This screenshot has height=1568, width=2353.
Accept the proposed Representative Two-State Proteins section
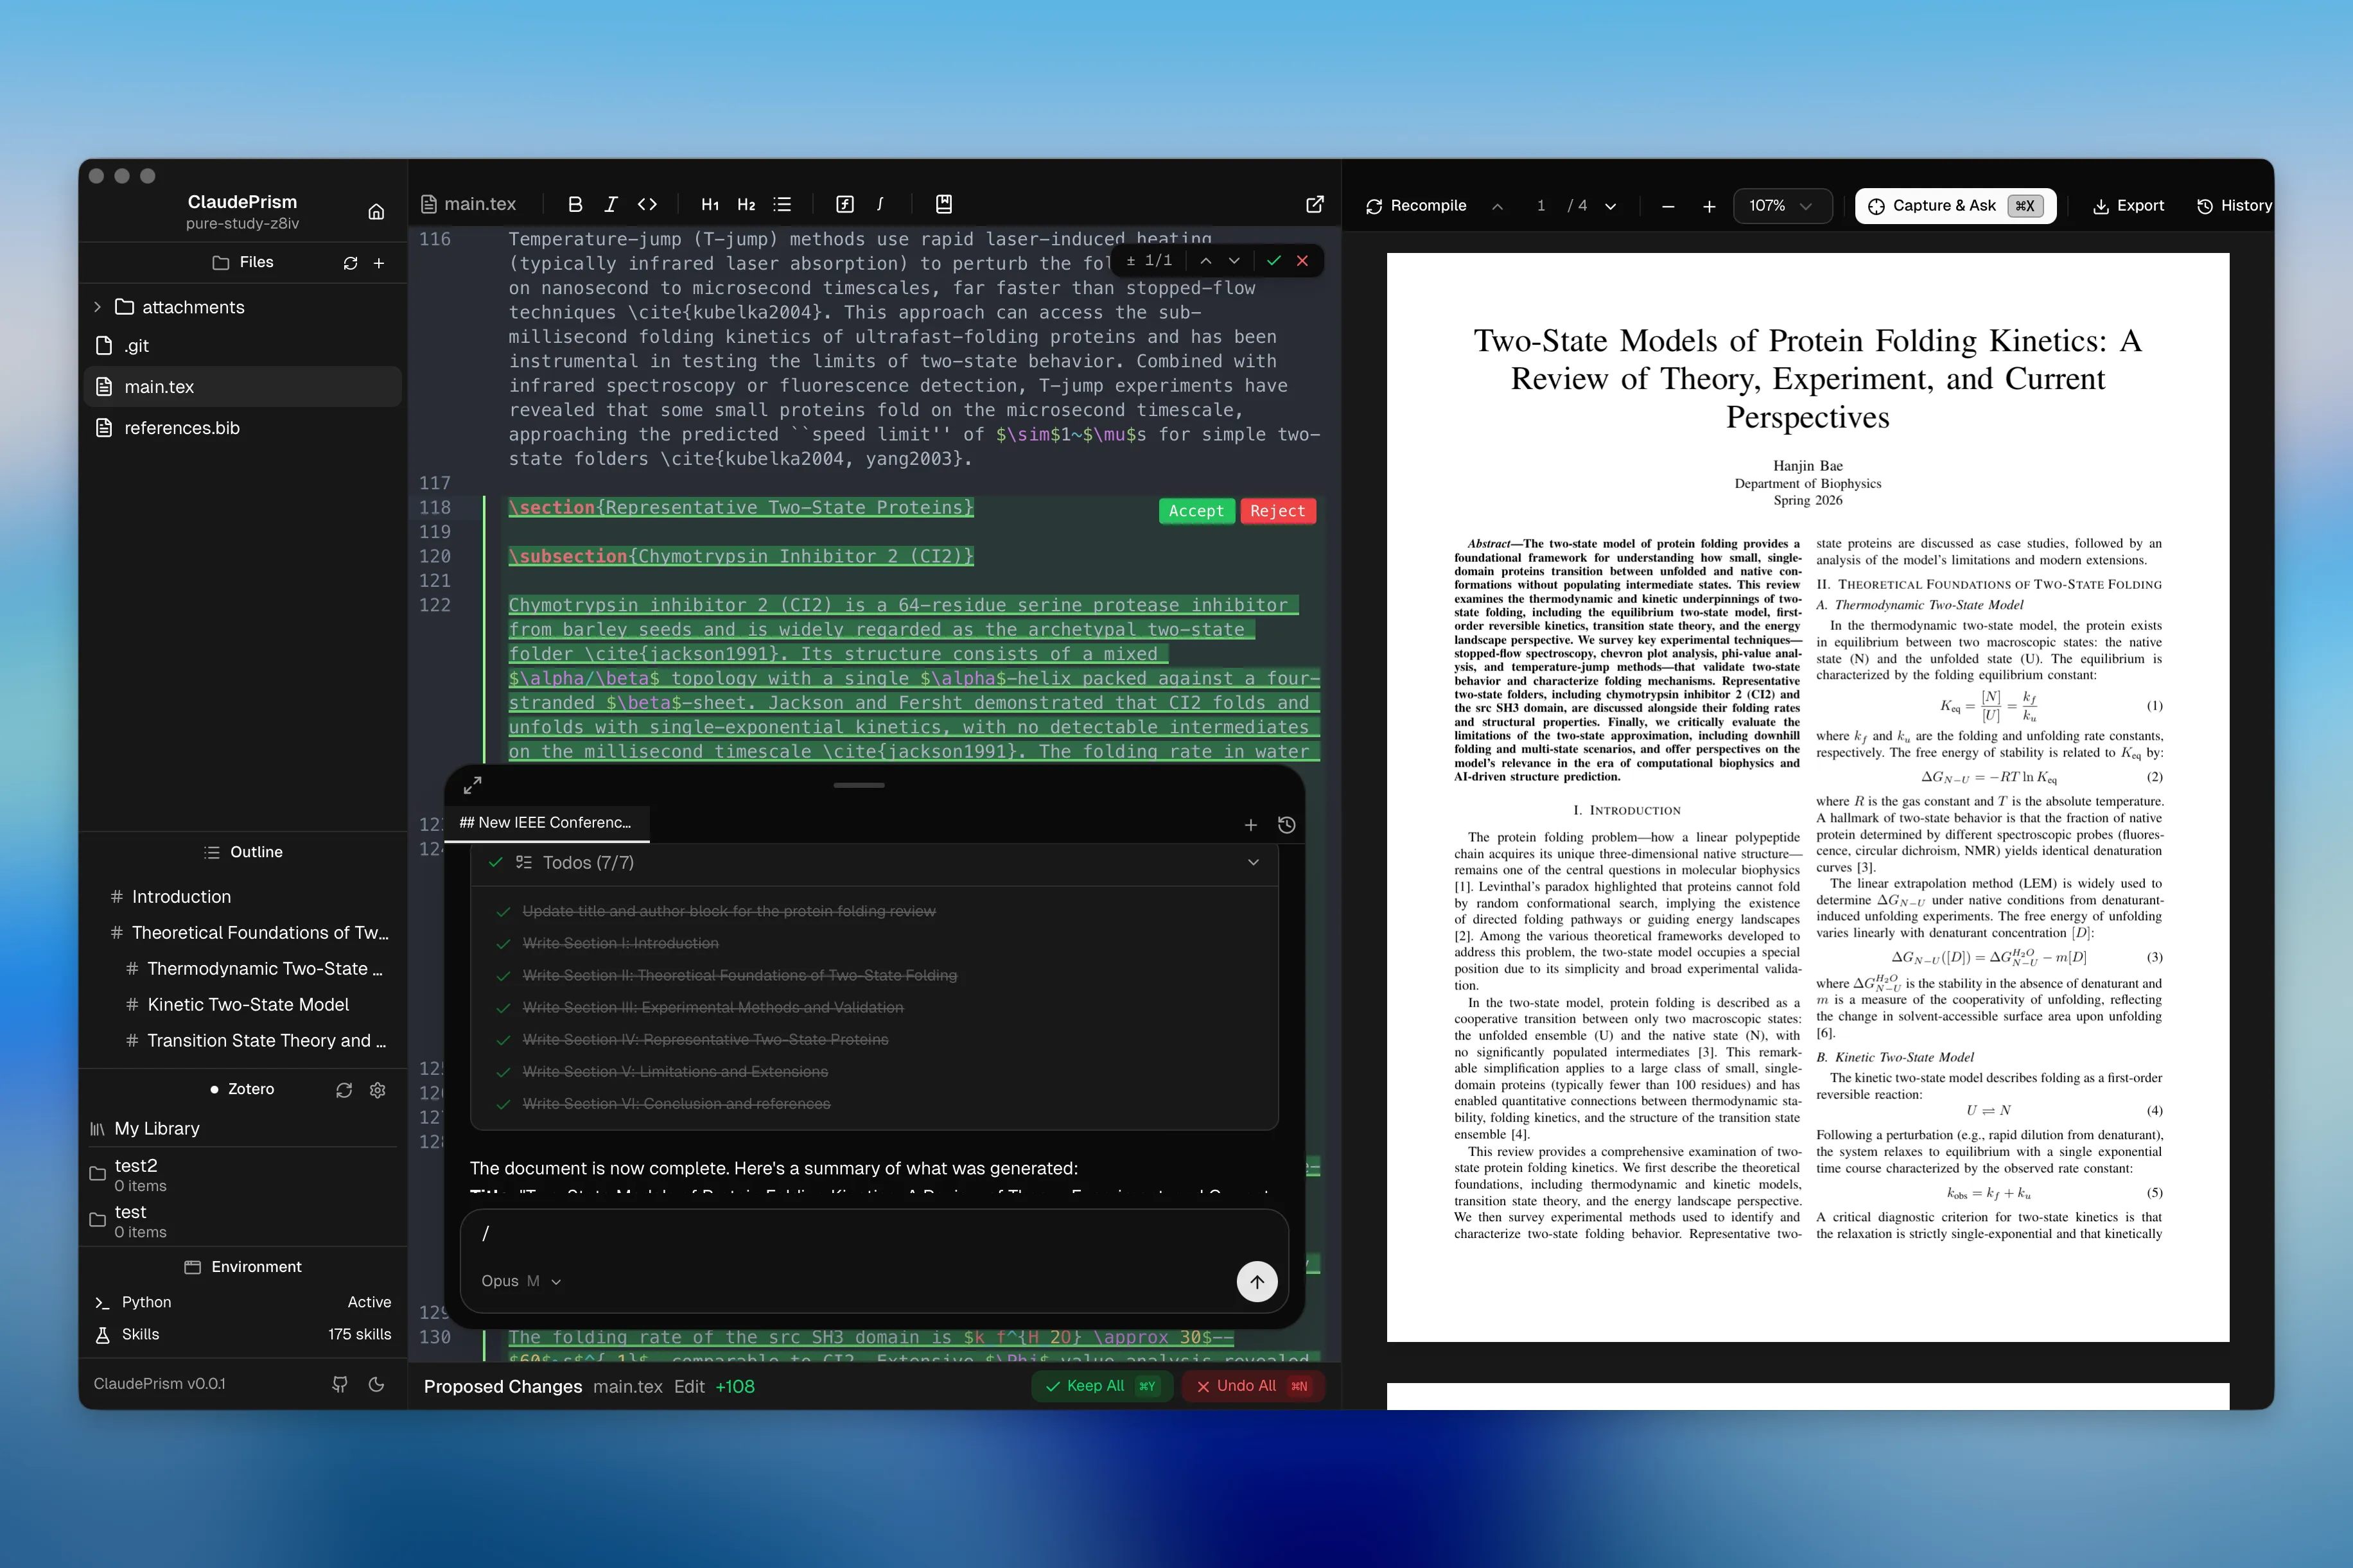pos(1196,510)
